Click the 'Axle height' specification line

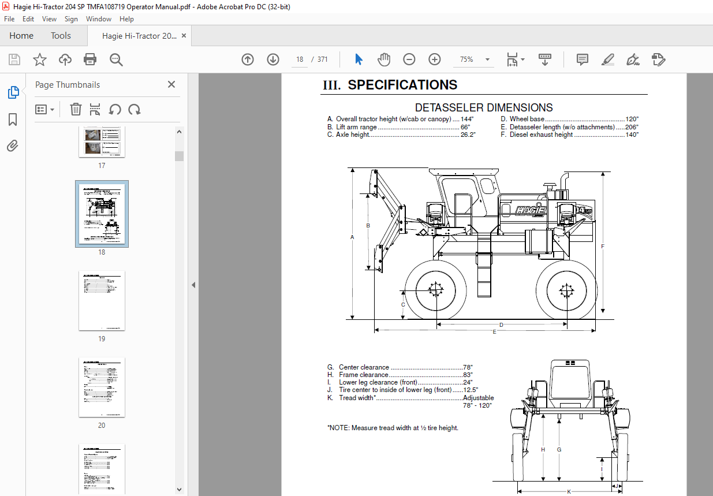point(401,135)
